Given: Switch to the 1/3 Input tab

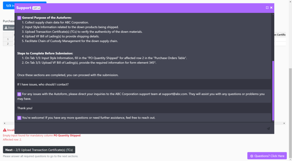Looking at the screenshot, I should tap(9, 6).
